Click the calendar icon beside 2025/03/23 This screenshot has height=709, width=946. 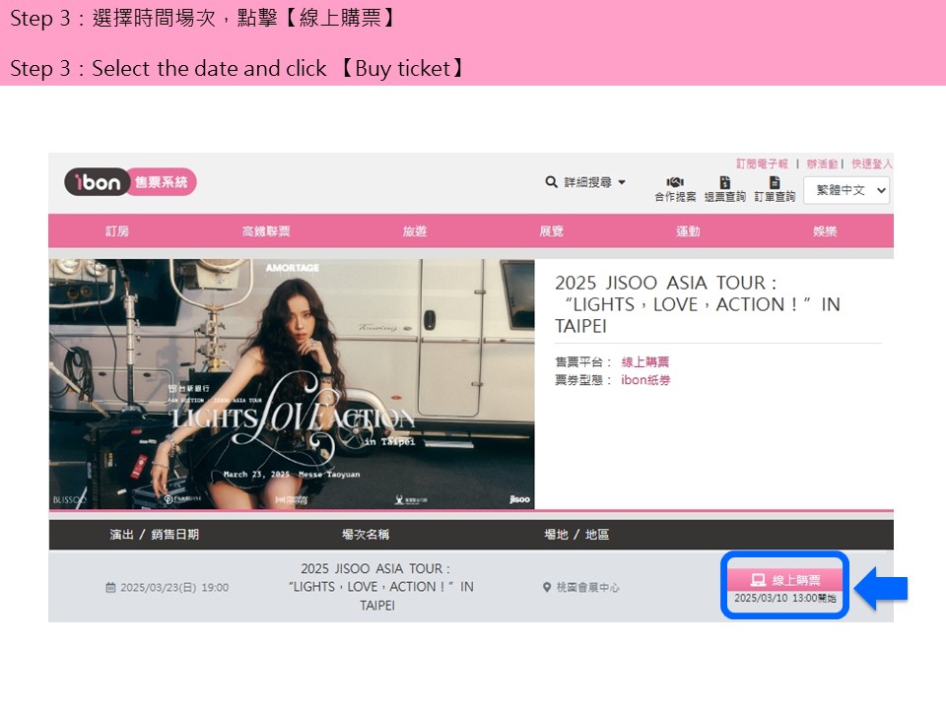coord(110,588)
